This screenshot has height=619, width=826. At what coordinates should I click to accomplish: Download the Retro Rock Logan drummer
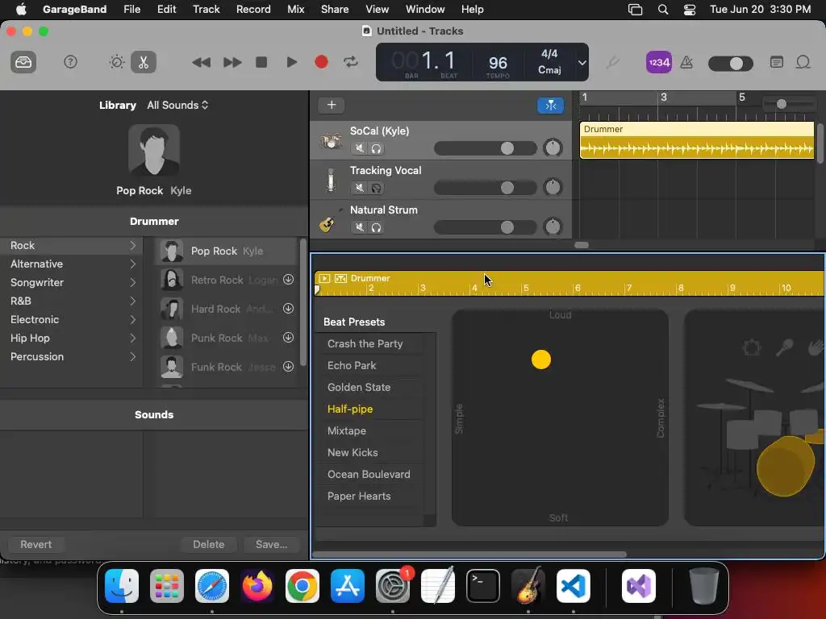[288, 280]
